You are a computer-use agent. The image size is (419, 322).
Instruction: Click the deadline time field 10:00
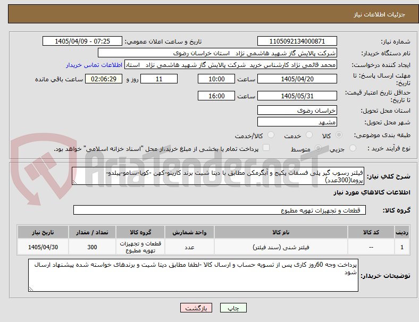pos(216,79)
